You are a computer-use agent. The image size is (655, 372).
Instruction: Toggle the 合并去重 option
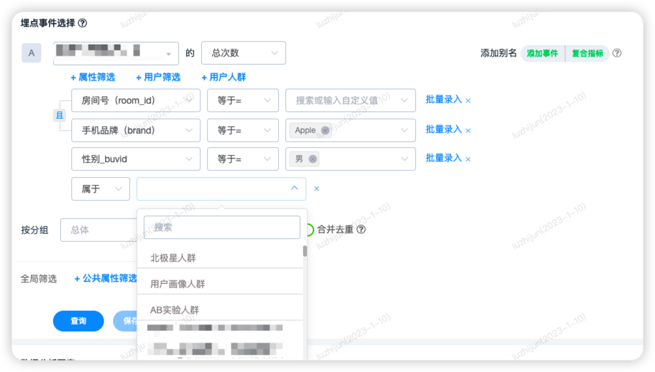click(309, 229)
